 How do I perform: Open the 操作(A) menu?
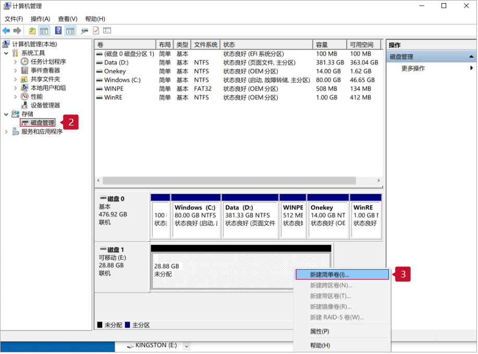pyautogui.click(x=40, y=19)
